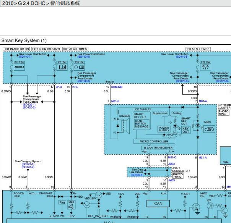
Task: Click the POWER SUPPLY block
Action: (x=164, y=129)
